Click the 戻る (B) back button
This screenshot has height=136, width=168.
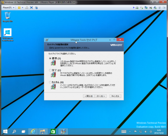pyautogui.click(x=89, y=96)
